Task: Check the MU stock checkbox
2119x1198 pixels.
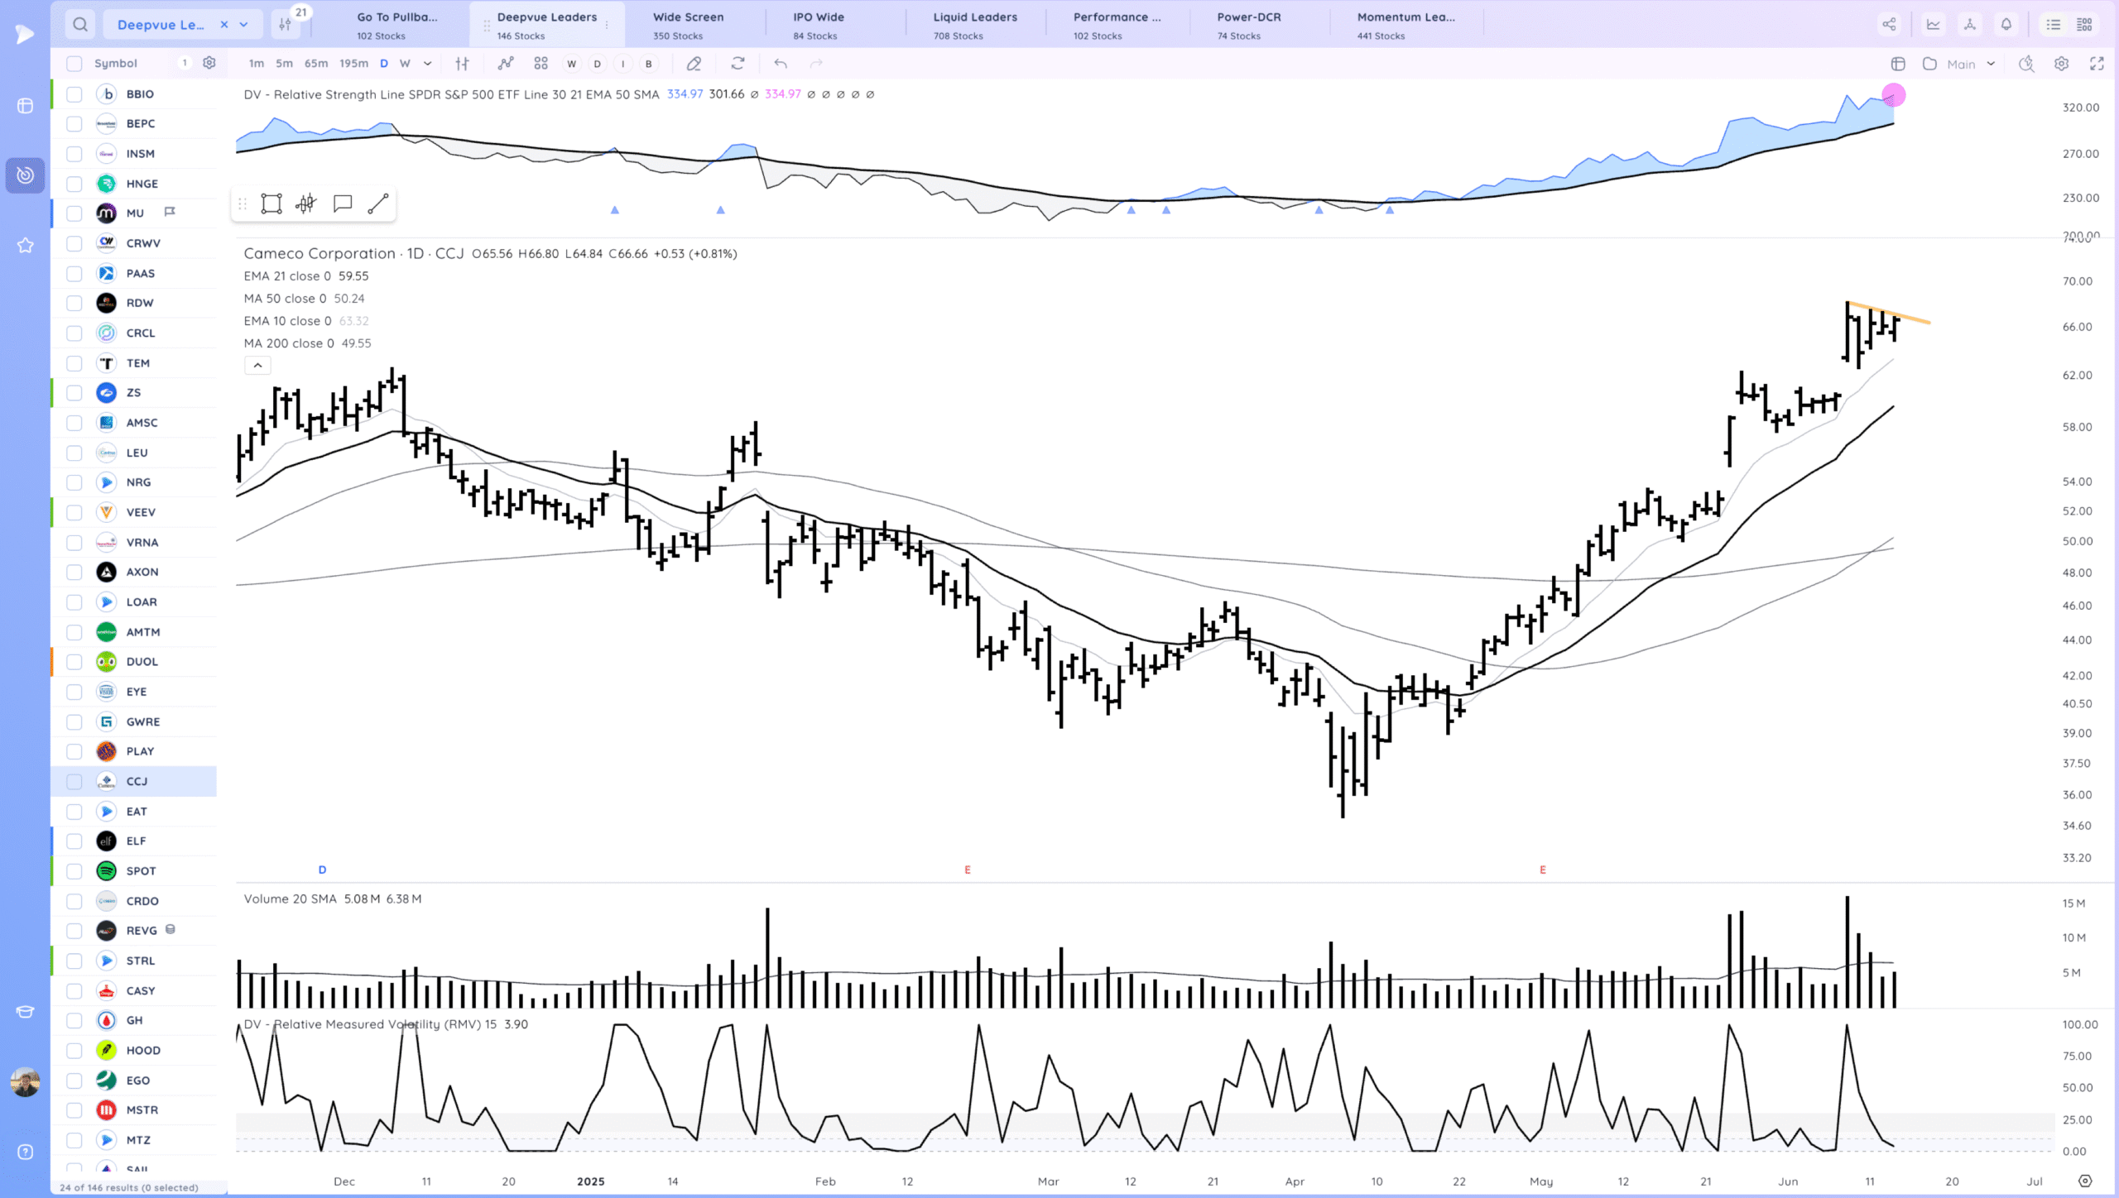Action: coord(74,213)
